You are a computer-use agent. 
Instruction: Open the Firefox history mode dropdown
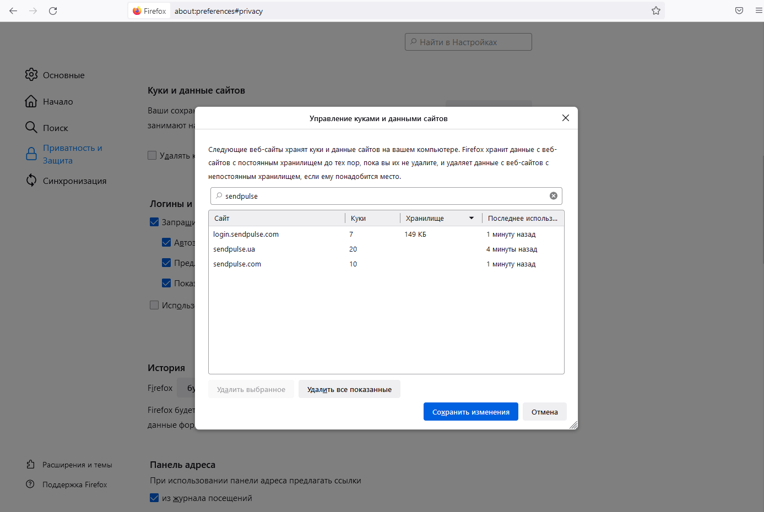[186, 388]
